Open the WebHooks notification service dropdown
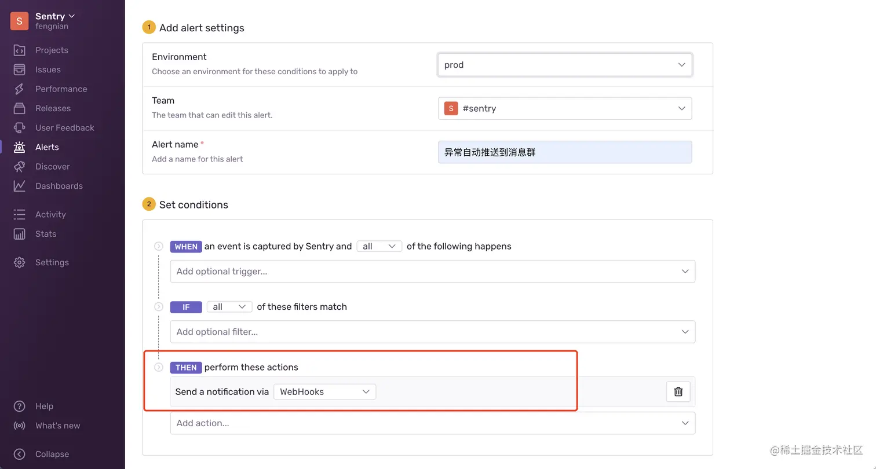The height and width of the screenshot is (469, 876). click(x=325, y=392)
